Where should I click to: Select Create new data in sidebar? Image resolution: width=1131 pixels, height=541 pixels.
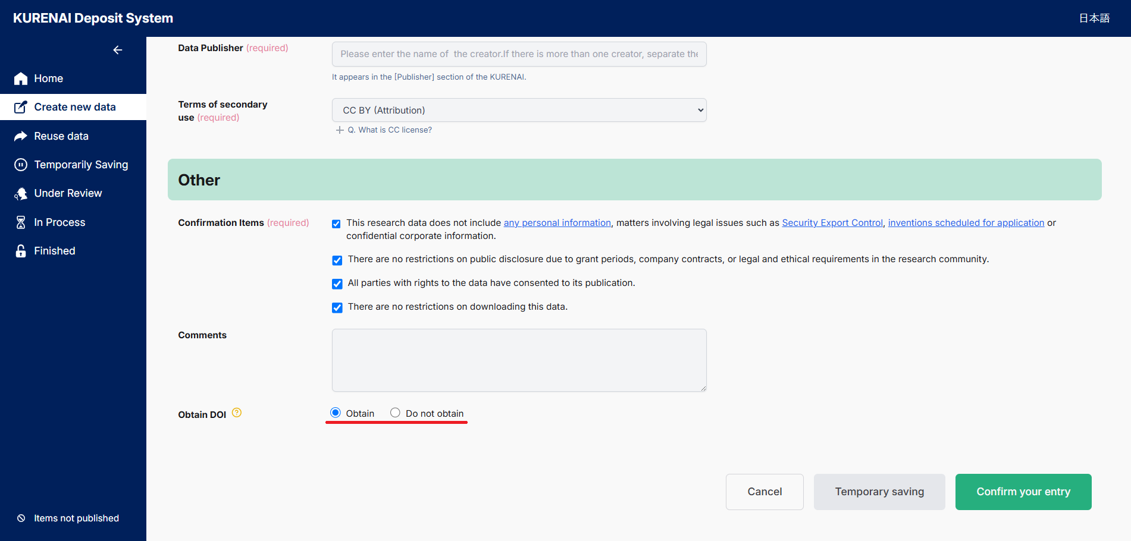(73, 107)
